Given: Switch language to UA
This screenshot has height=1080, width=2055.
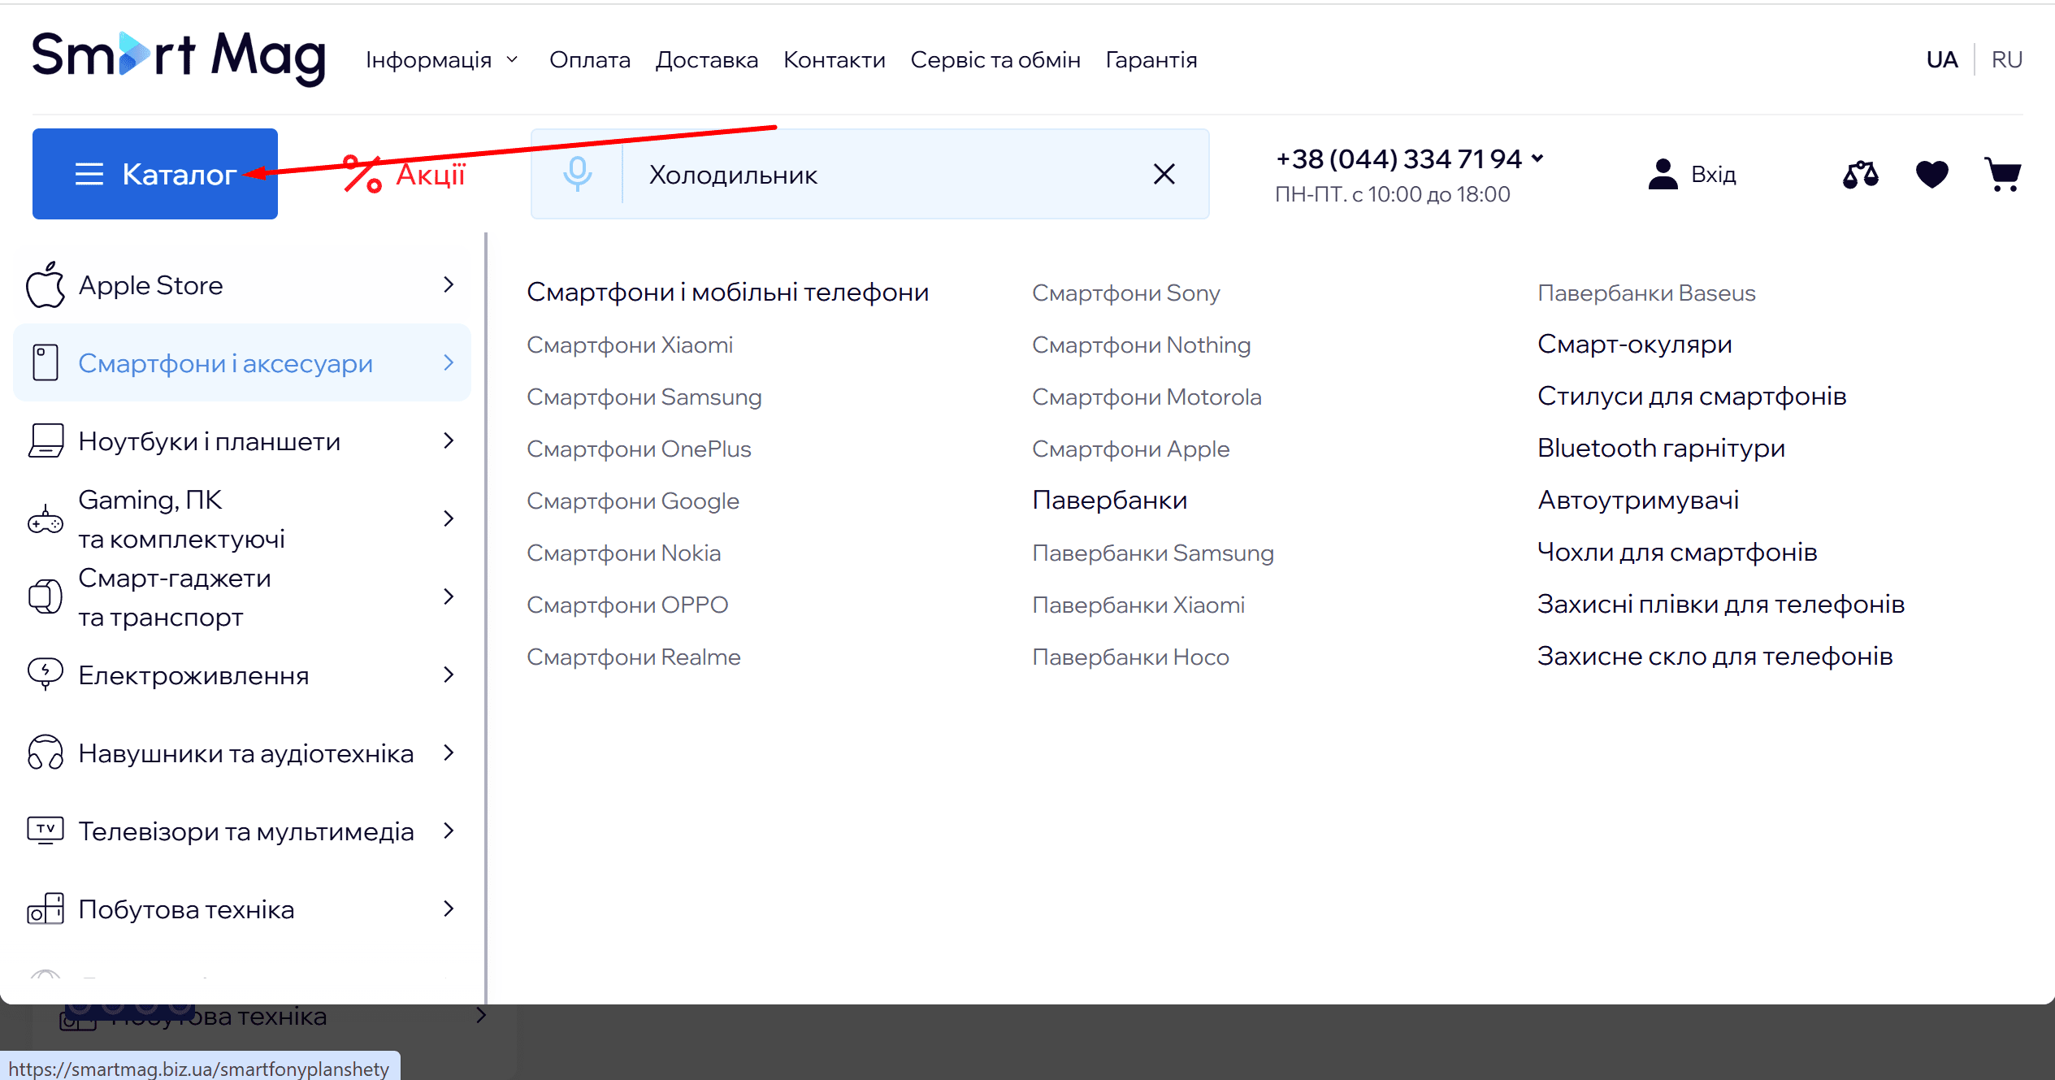Looking at the screenshot, I should coord(1942,59).
